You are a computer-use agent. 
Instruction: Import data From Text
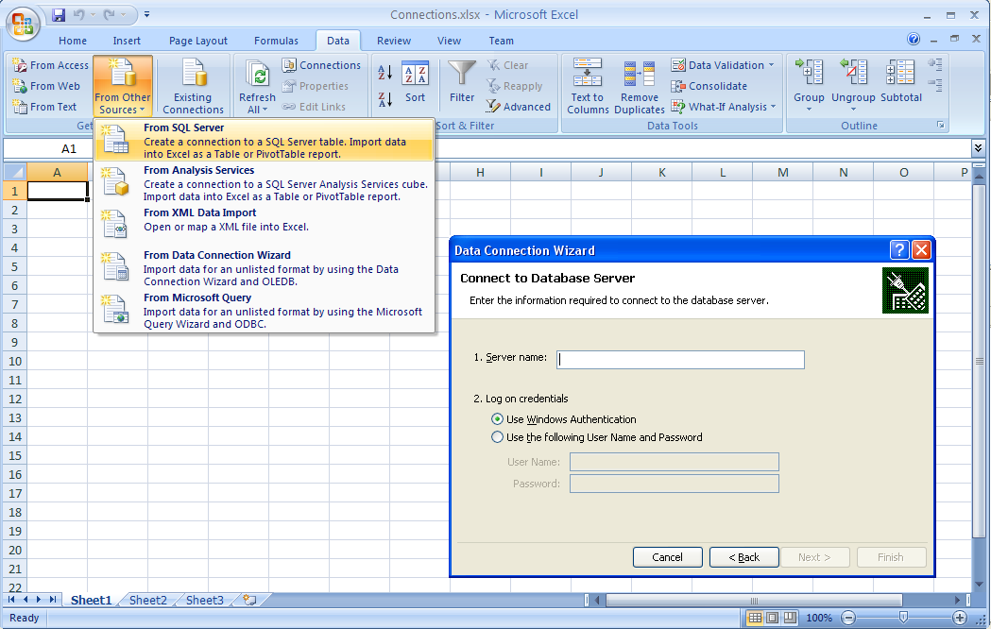click(x=44, y=107)
